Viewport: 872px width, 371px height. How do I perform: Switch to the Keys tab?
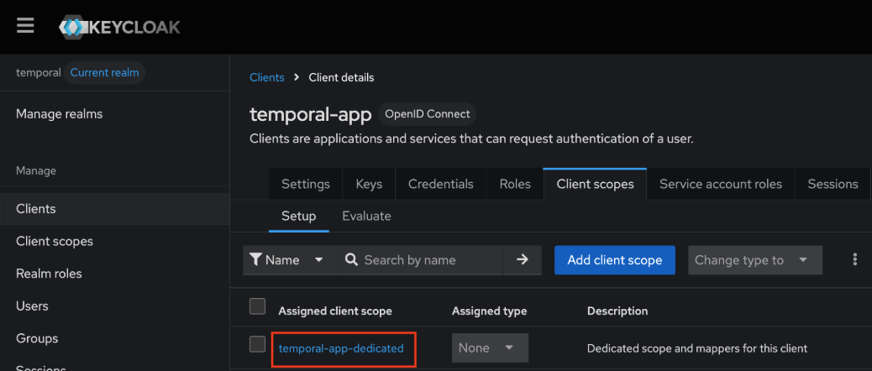[369, 184]
